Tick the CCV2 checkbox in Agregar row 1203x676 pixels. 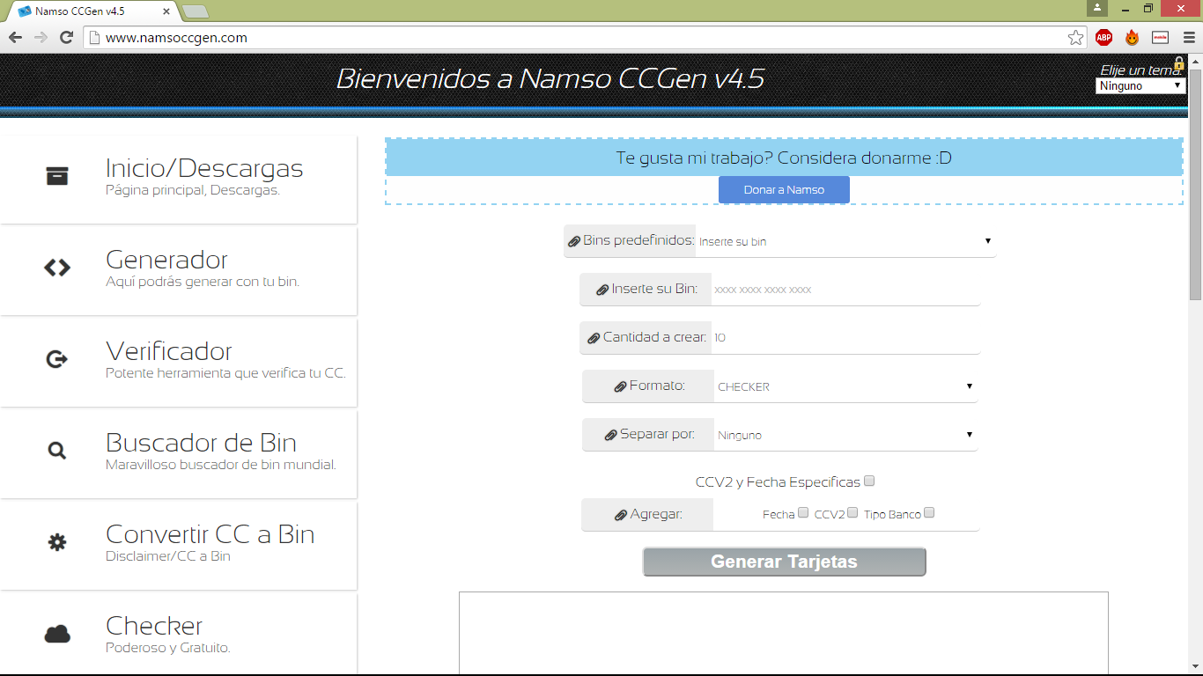coord(852,513)
